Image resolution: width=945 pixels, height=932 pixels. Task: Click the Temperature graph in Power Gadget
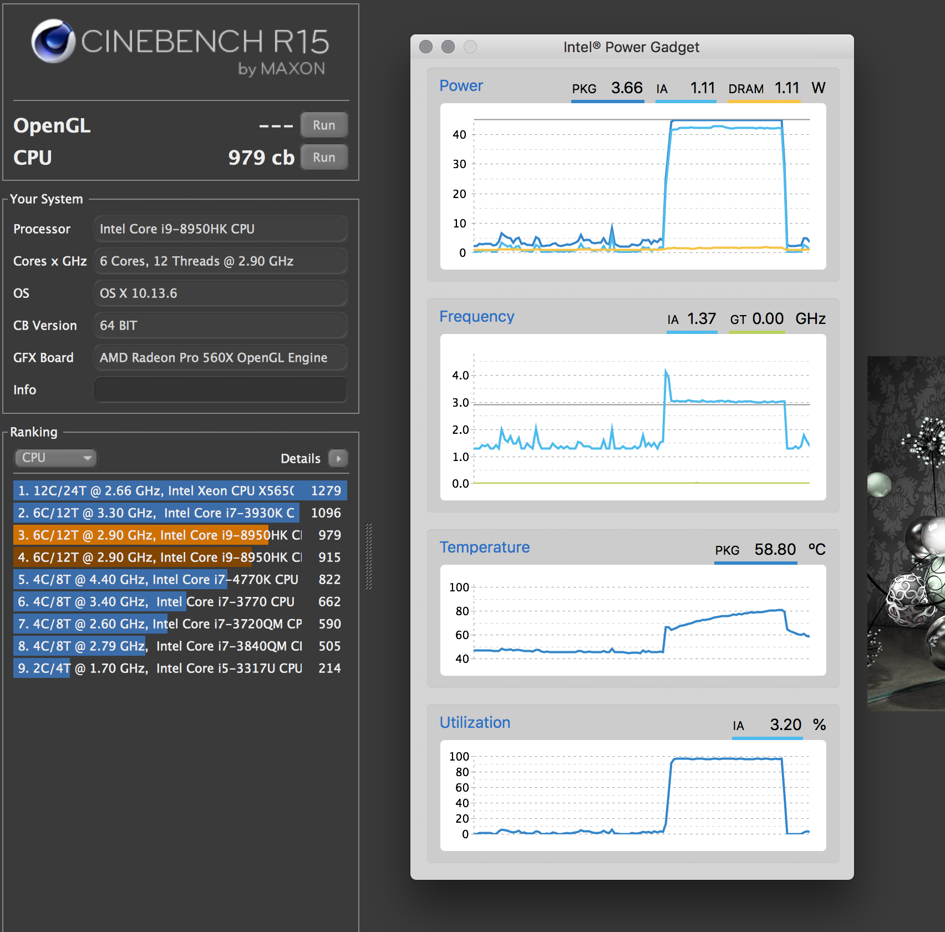pos(633,620)
